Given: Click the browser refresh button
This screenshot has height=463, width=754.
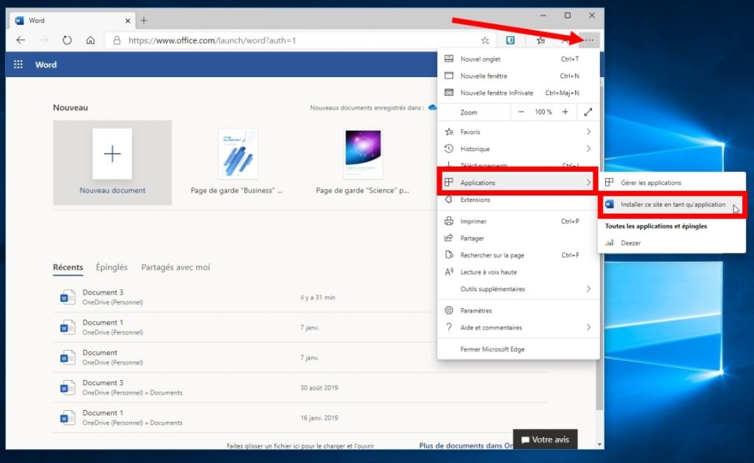Looking at the screenshot, I should tap(67, 40).
